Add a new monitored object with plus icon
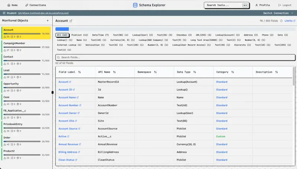 click(x=48, y=20)
